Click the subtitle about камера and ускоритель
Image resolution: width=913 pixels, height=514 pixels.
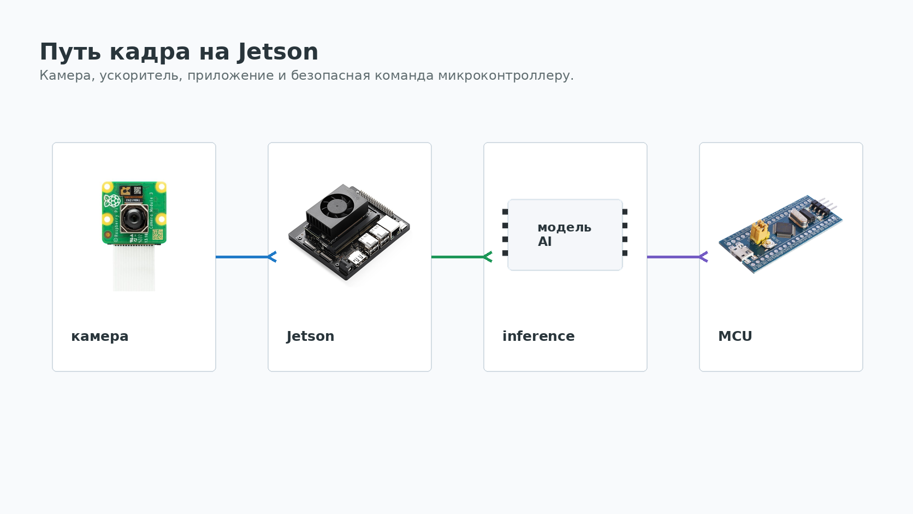pos(306,75)
